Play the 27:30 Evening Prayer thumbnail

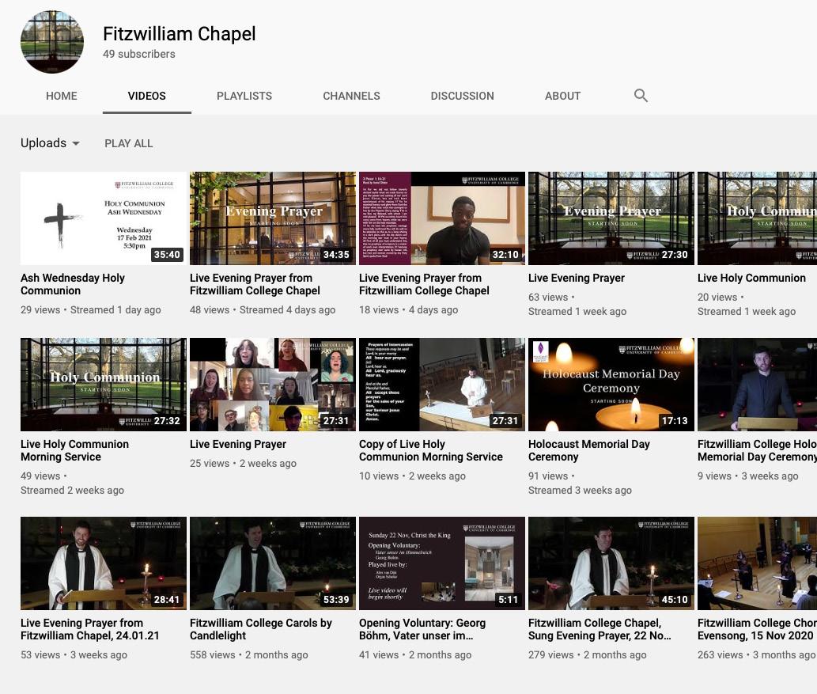point(611,218)
